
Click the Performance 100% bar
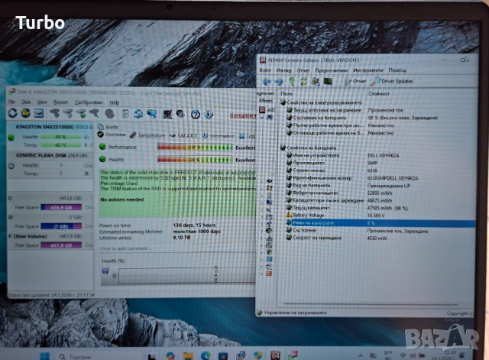[x=196, y=148]
